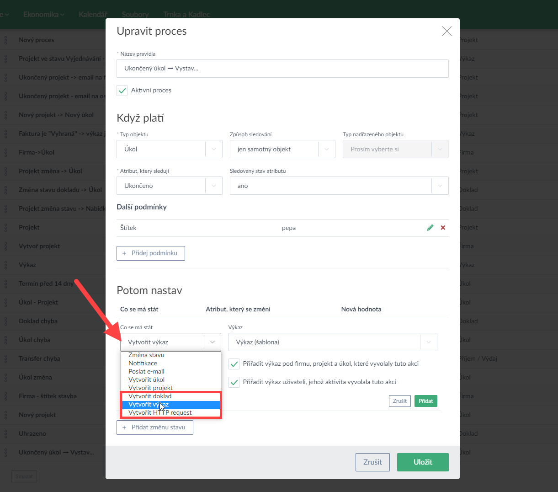
Task: Delete the Štítek pepa condition with the red X icon
Action: [x=443, y=228]
